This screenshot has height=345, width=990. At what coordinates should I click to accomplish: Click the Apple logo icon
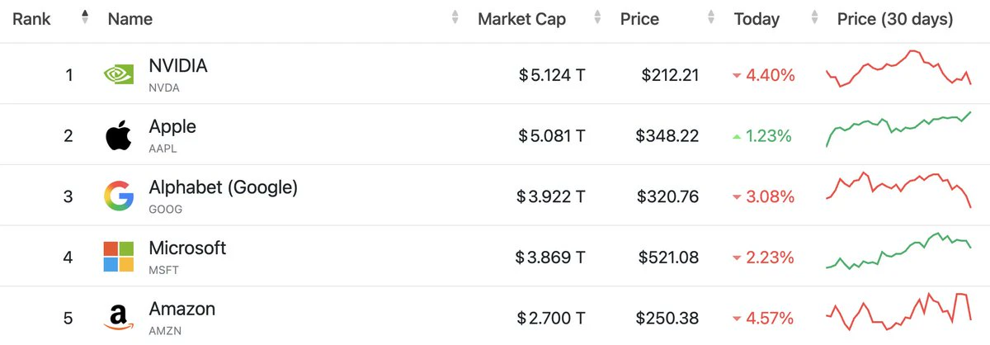pos(119,135)
